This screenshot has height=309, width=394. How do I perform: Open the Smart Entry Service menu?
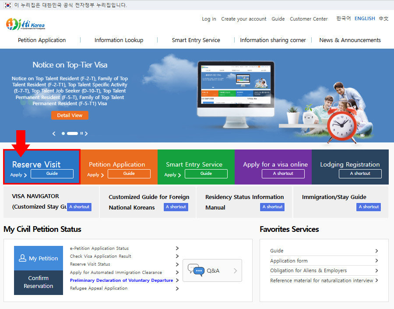click(x=196, y=40)
